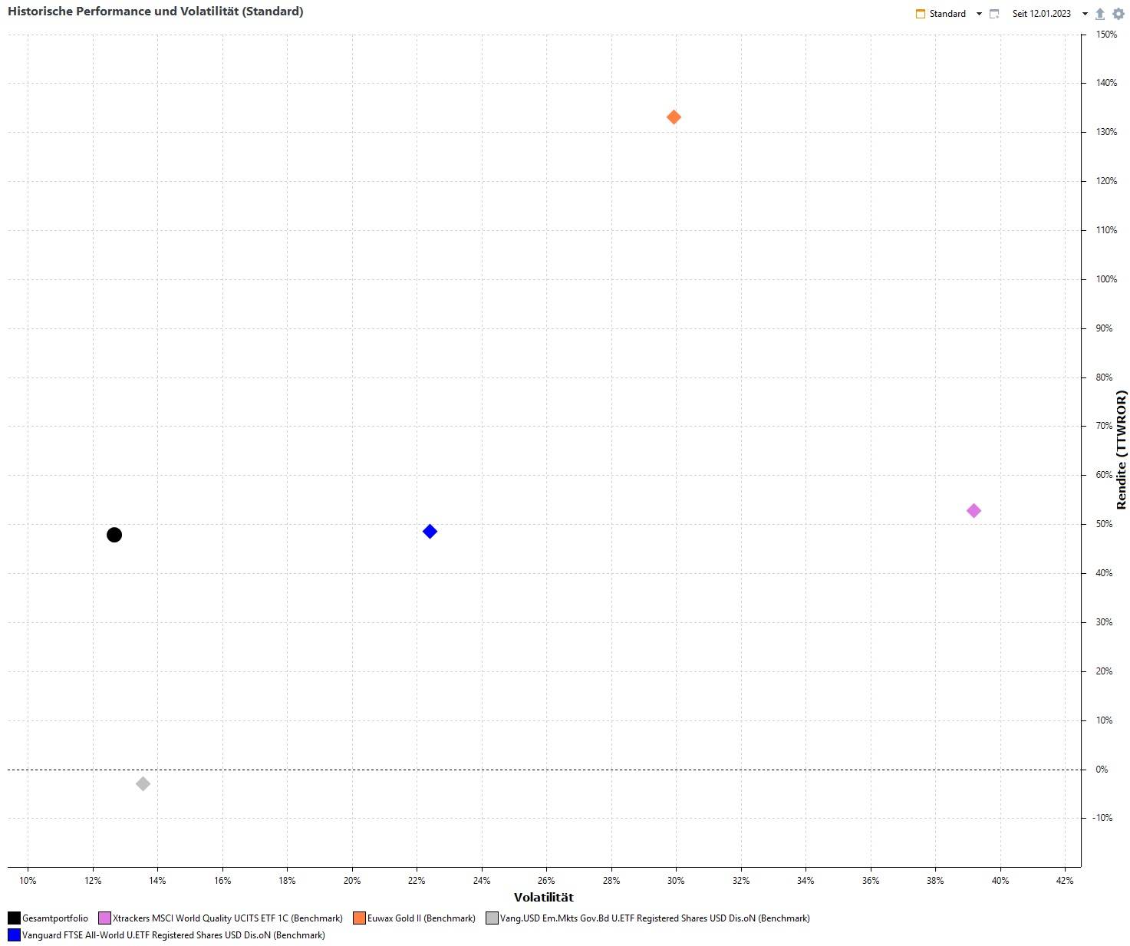1130x946 pixels.
Task: Click the Vanguard FTSE All-World legend label
Action: pyautogui.click(x=173, y=935)
